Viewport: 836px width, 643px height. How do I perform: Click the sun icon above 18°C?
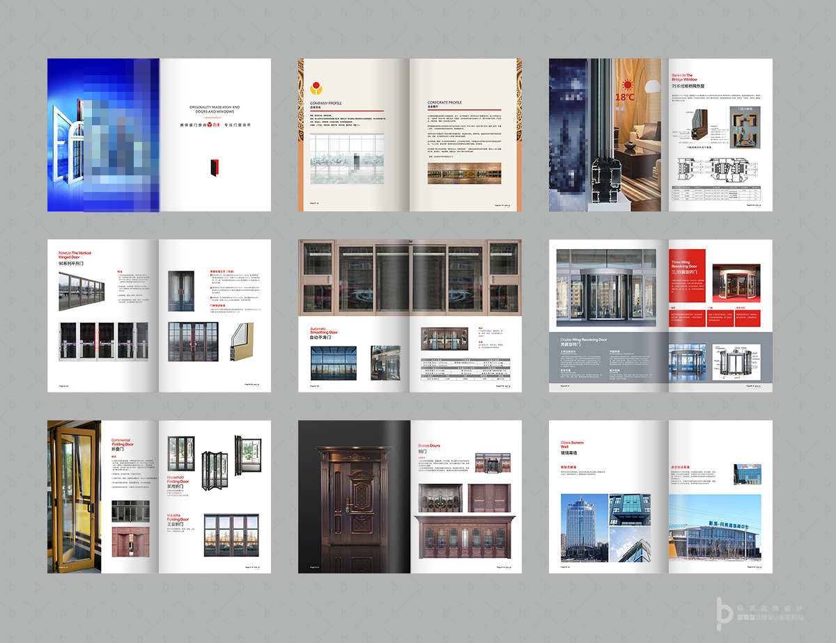[x=625, y=84]
